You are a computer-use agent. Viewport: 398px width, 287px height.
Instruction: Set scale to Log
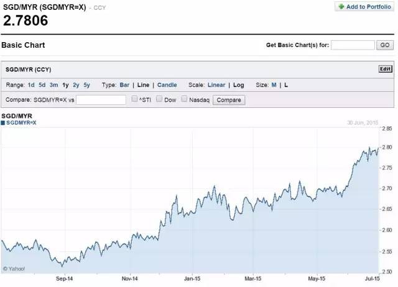pos(239,85)
